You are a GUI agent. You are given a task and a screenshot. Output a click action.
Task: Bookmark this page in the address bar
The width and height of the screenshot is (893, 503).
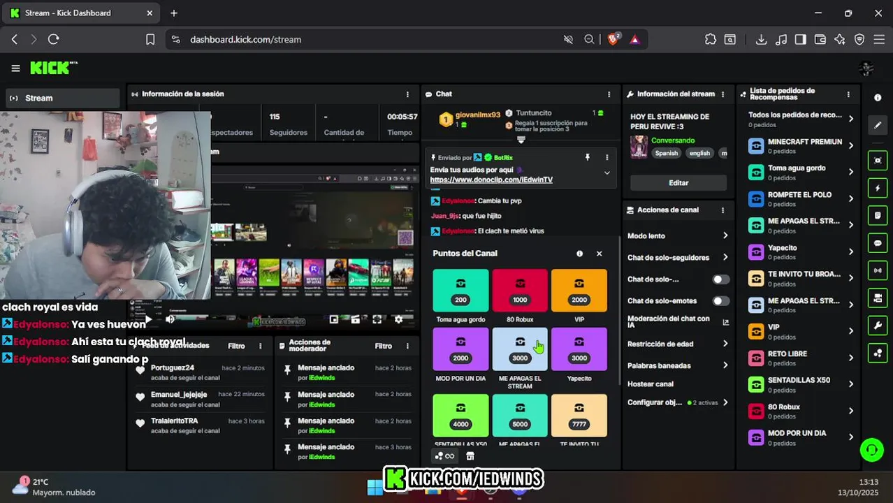(x=150, y=40)
